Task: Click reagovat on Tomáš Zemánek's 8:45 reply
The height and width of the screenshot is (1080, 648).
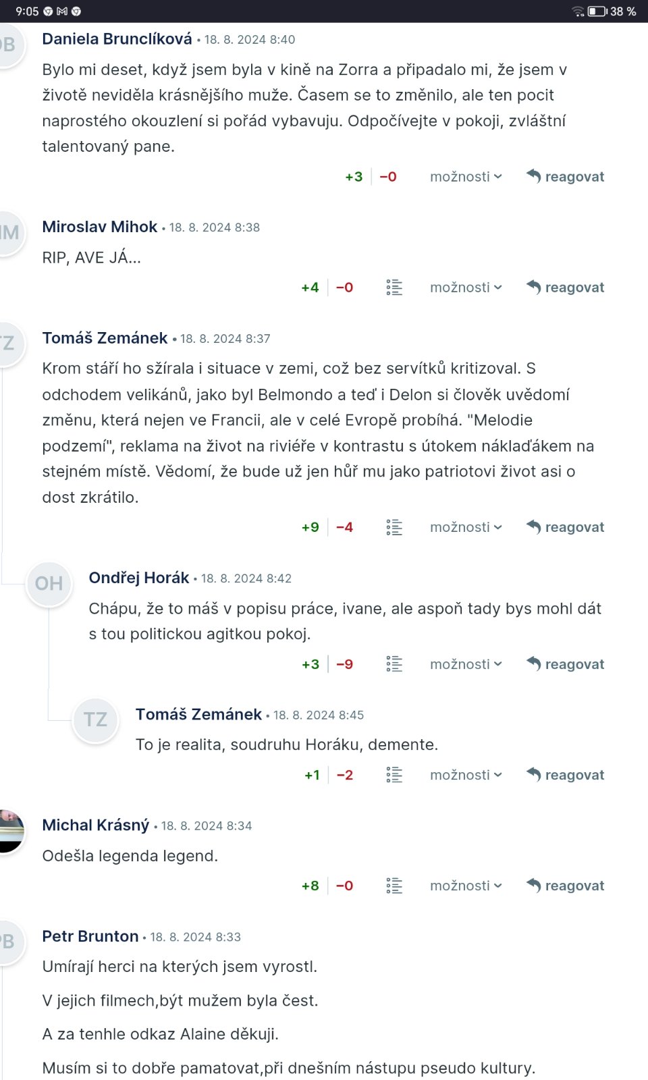Action: click(566, 775)
